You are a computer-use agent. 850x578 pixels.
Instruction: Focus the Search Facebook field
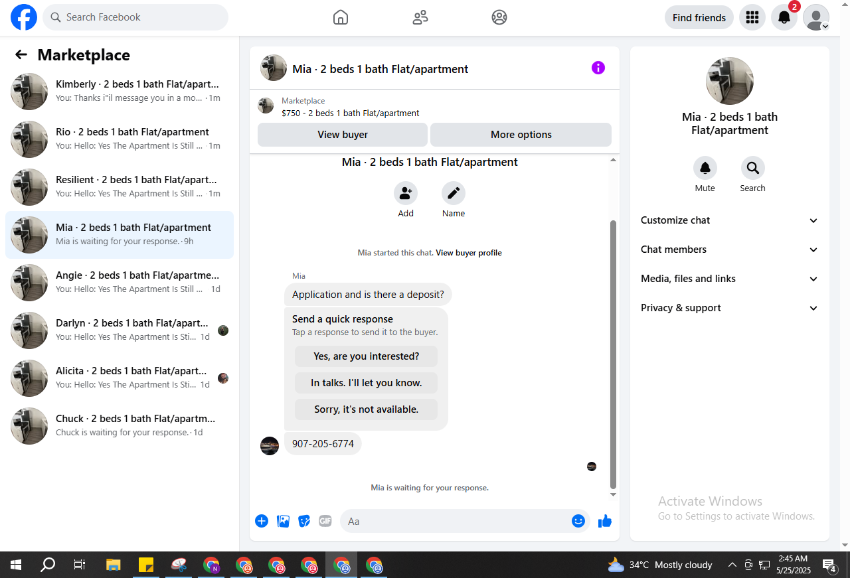point(135,17)
